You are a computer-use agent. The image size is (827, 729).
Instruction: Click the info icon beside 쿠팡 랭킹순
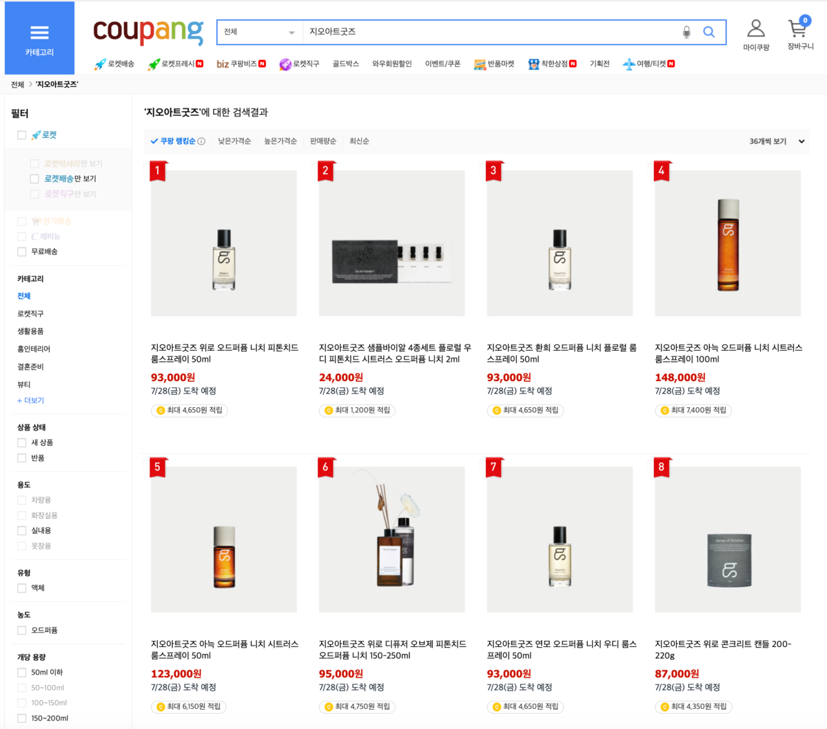pyautogui.click(x=201, y=141)
